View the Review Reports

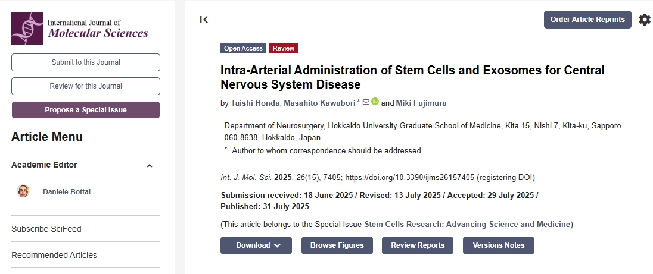417,245
